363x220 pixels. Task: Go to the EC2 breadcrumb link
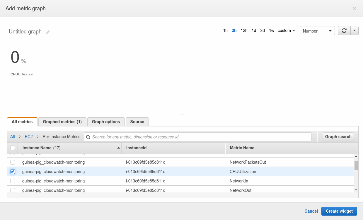(29, 137)
